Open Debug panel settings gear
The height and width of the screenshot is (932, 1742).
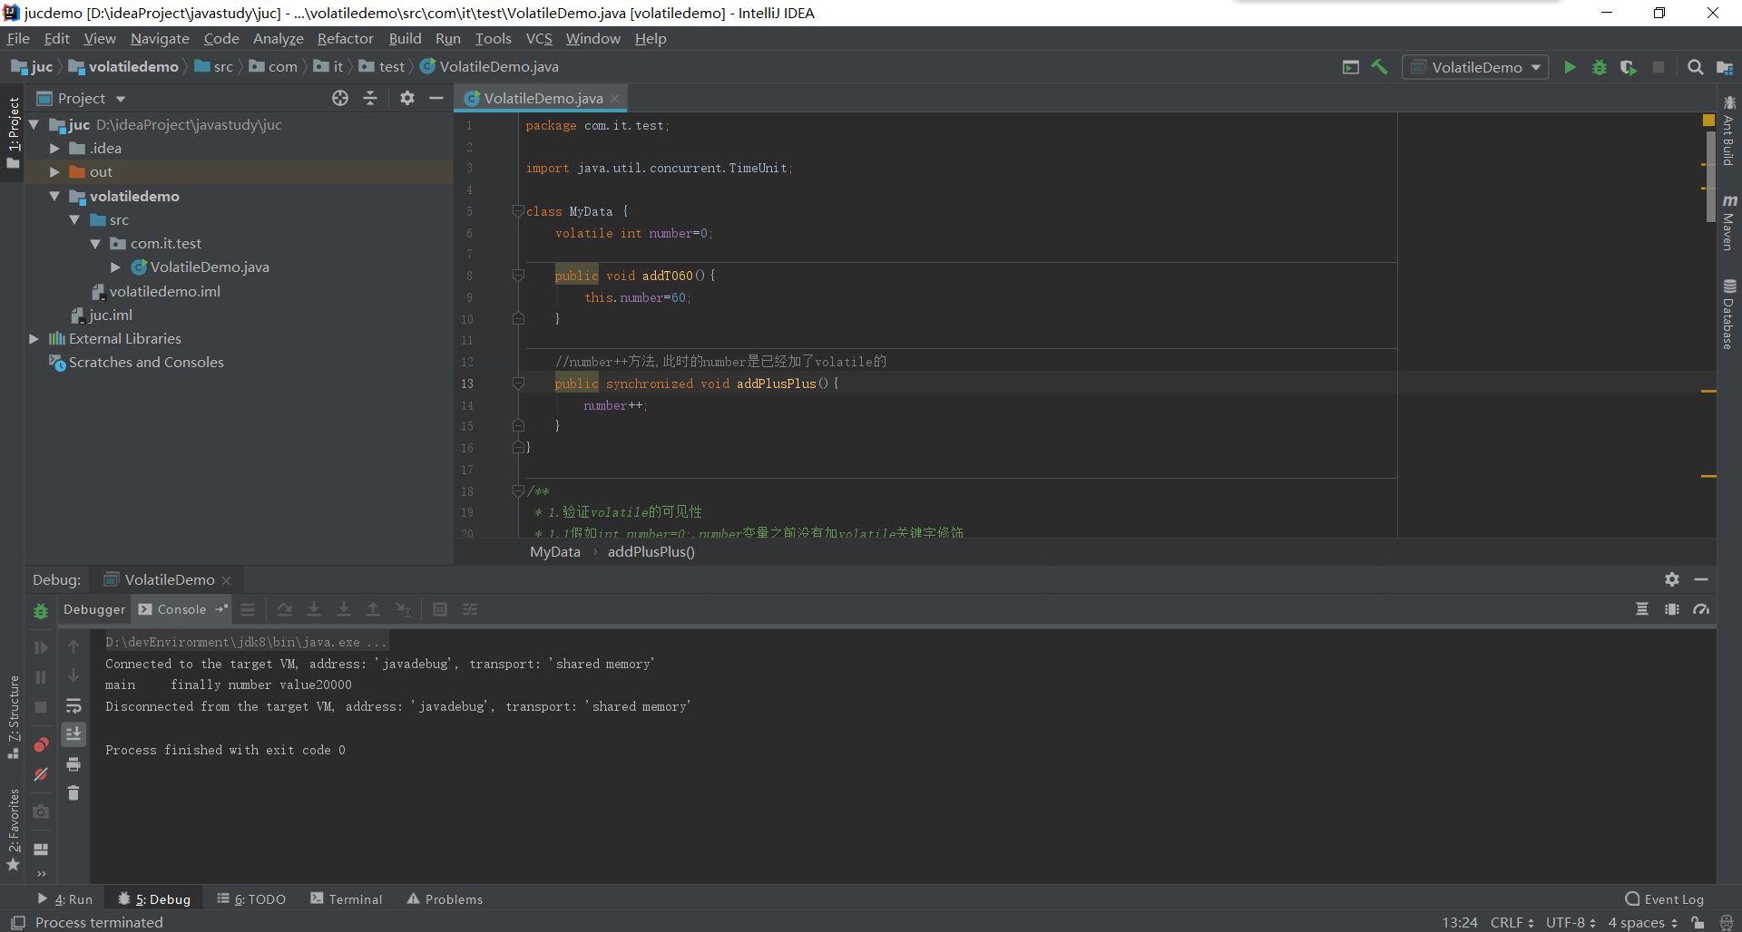point(1672,579)
